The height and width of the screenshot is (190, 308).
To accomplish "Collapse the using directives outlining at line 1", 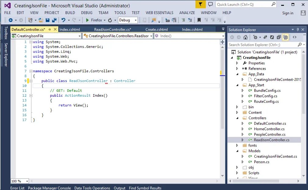I will (x=31, y=42).
